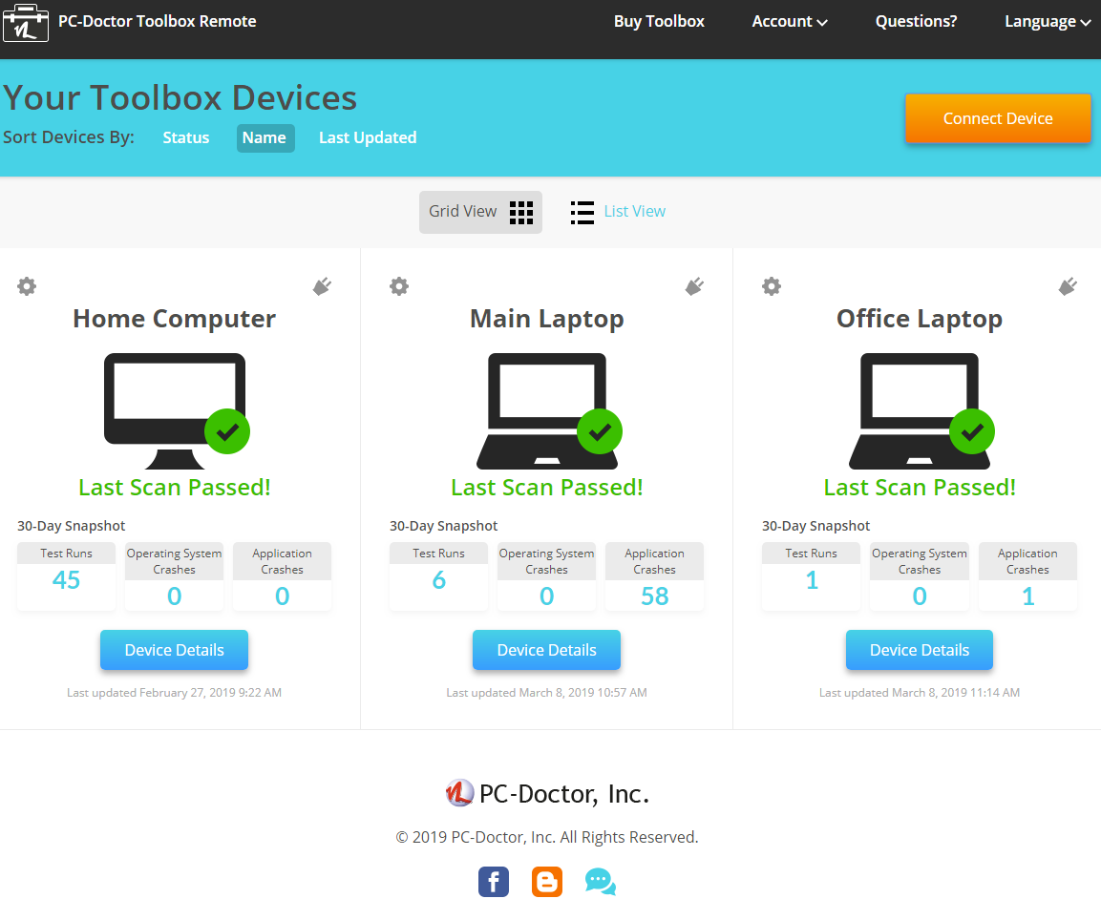Image resolution: width=1101 pixels, height=899 pixels.
Task: Click Main Laptop 30-Day Snapshot label
Action: tap(443, 526)
